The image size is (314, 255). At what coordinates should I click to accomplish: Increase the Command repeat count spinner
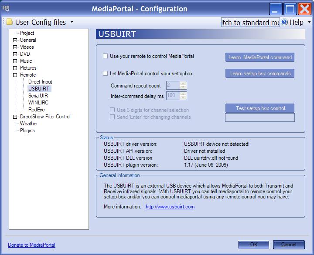point(183,84)
